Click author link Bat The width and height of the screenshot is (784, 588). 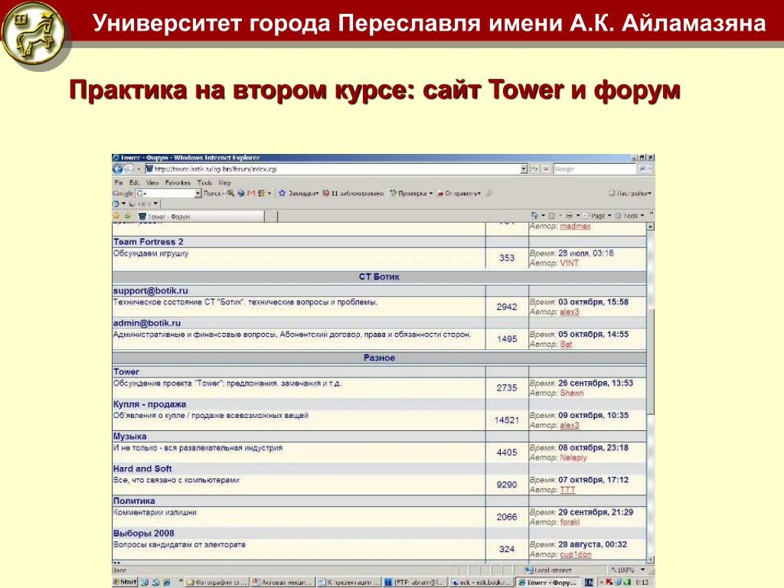[x=566, y=344]
